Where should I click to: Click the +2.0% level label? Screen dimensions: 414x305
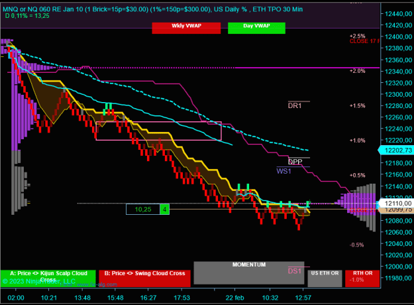point(358,71)
